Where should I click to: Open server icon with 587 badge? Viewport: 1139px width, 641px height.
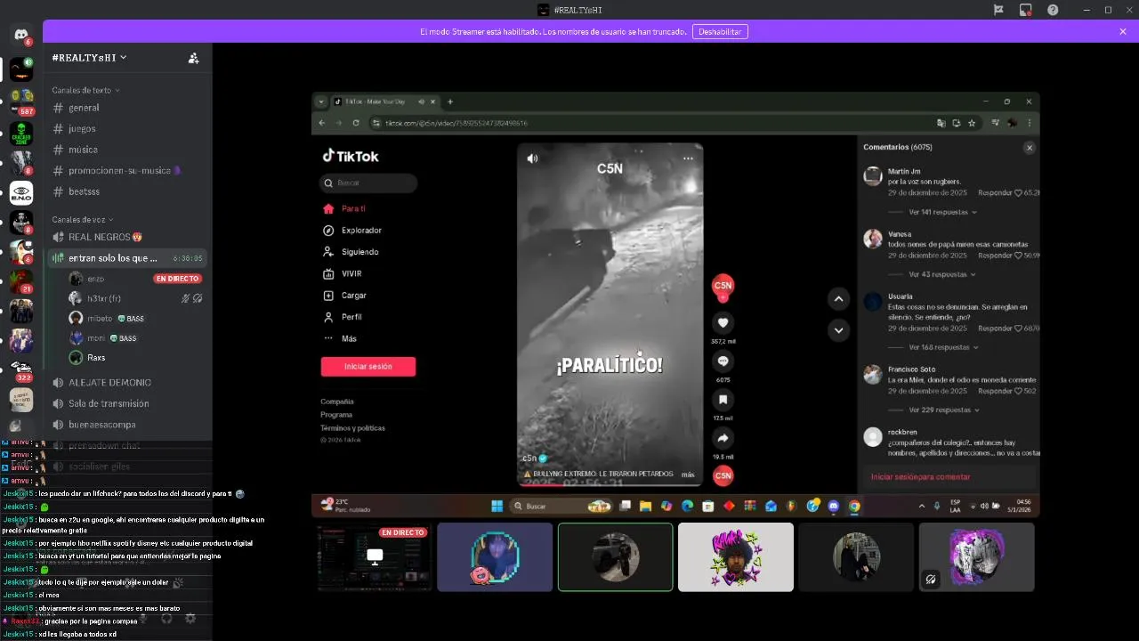[x=21, y=100]
